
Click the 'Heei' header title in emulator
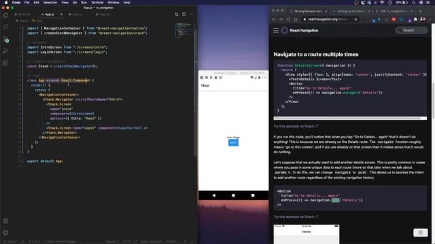pos(205,85)
